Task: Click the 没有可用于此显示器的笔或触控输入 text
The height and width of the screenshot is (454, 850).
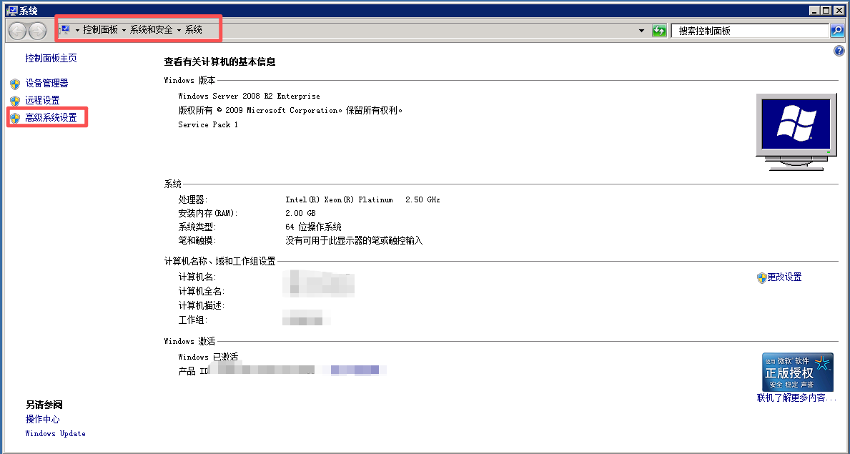Action: click(x=354, y=240)
